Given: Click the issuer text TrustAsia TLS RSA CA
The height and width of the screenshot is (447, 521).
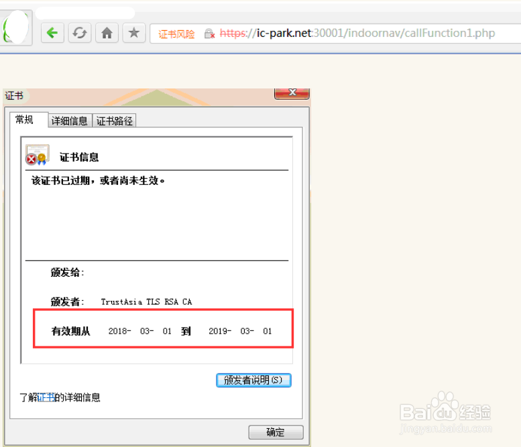Looking at the screenshot, I should (147, 302).
